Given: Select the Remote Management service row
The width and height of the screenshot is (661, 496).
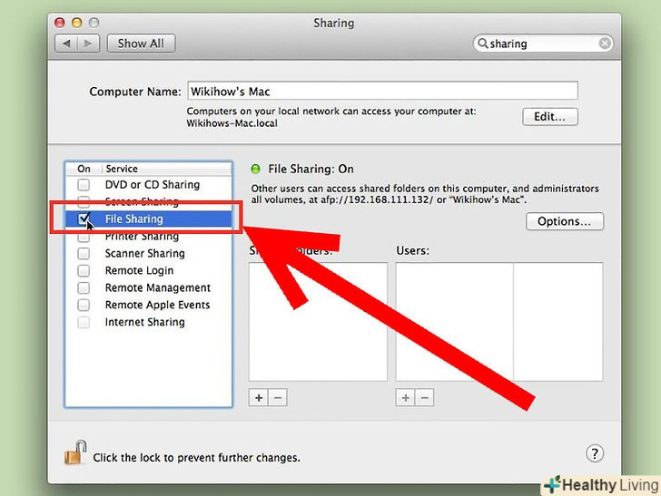Looking at the screenshot, I should 148,287.
